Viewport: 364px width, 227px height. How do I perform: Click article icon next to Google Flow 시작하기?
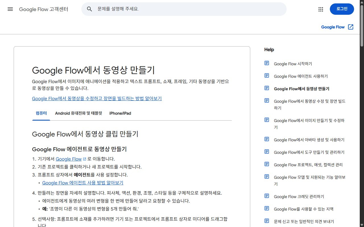pos(267,63)
